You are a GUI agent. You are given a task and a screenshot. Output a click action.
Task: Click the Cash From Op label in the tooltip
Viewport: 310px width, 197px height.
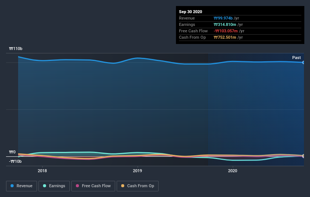192,37
